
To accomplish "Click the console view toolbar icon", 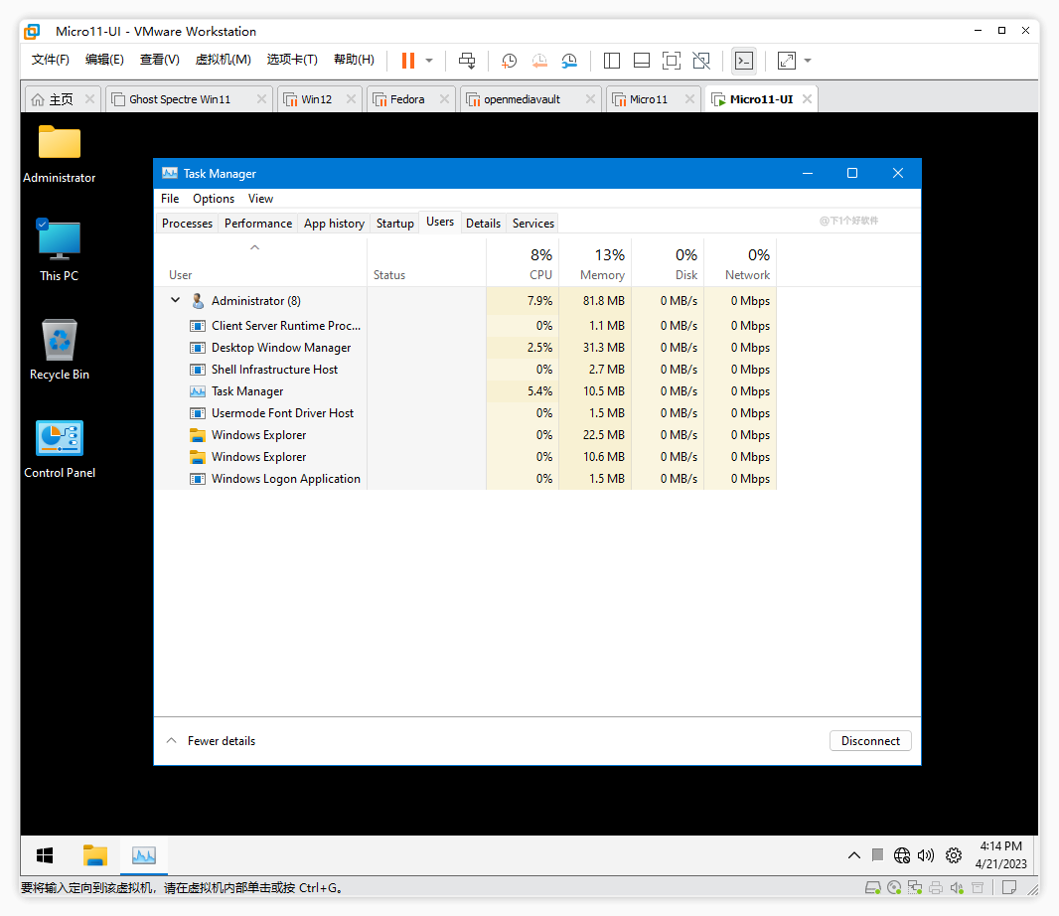I will [x=743, y=61].
